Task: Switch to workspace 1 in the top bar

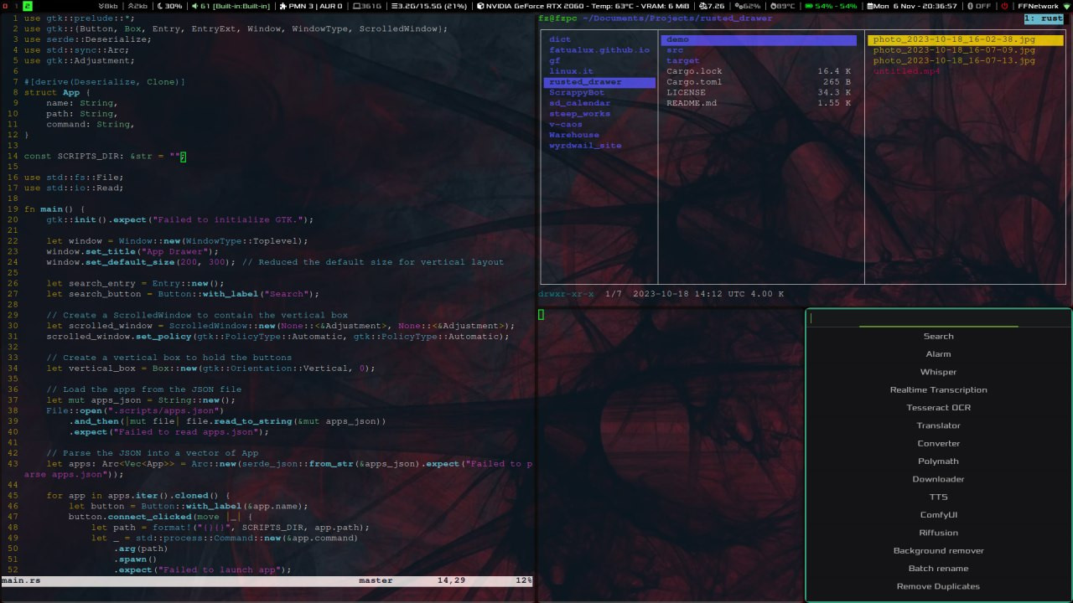Action: (16, 6)
